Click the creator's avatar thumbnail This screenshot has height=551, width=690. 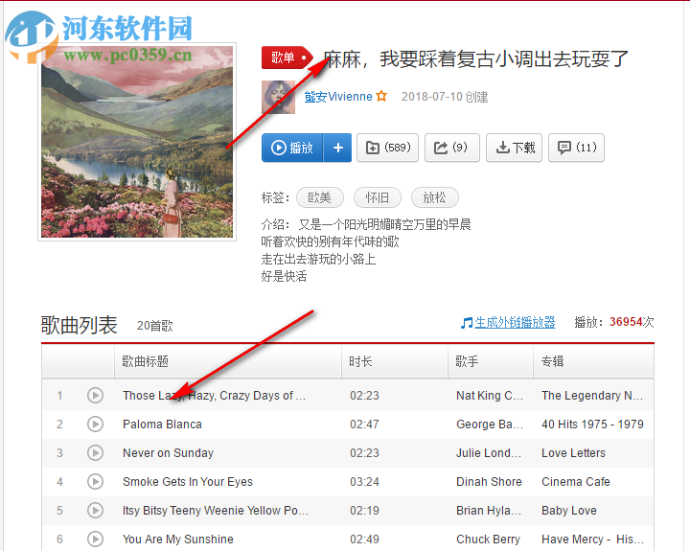click(278, 97)
